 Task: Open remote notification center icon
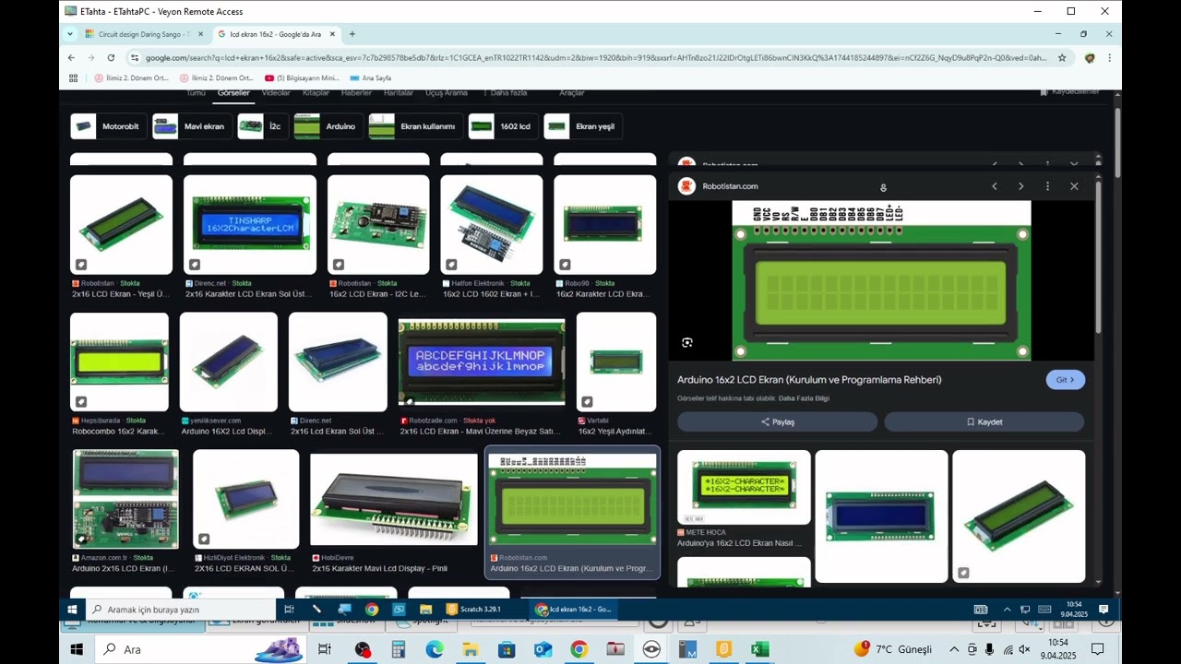[1103, 610]
